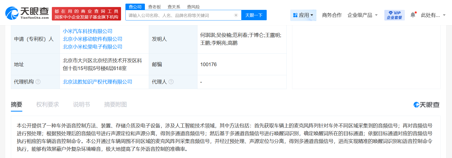Select the 查关系 search tab
Viewport: 452px width, 158px height.
pos(174,7)
